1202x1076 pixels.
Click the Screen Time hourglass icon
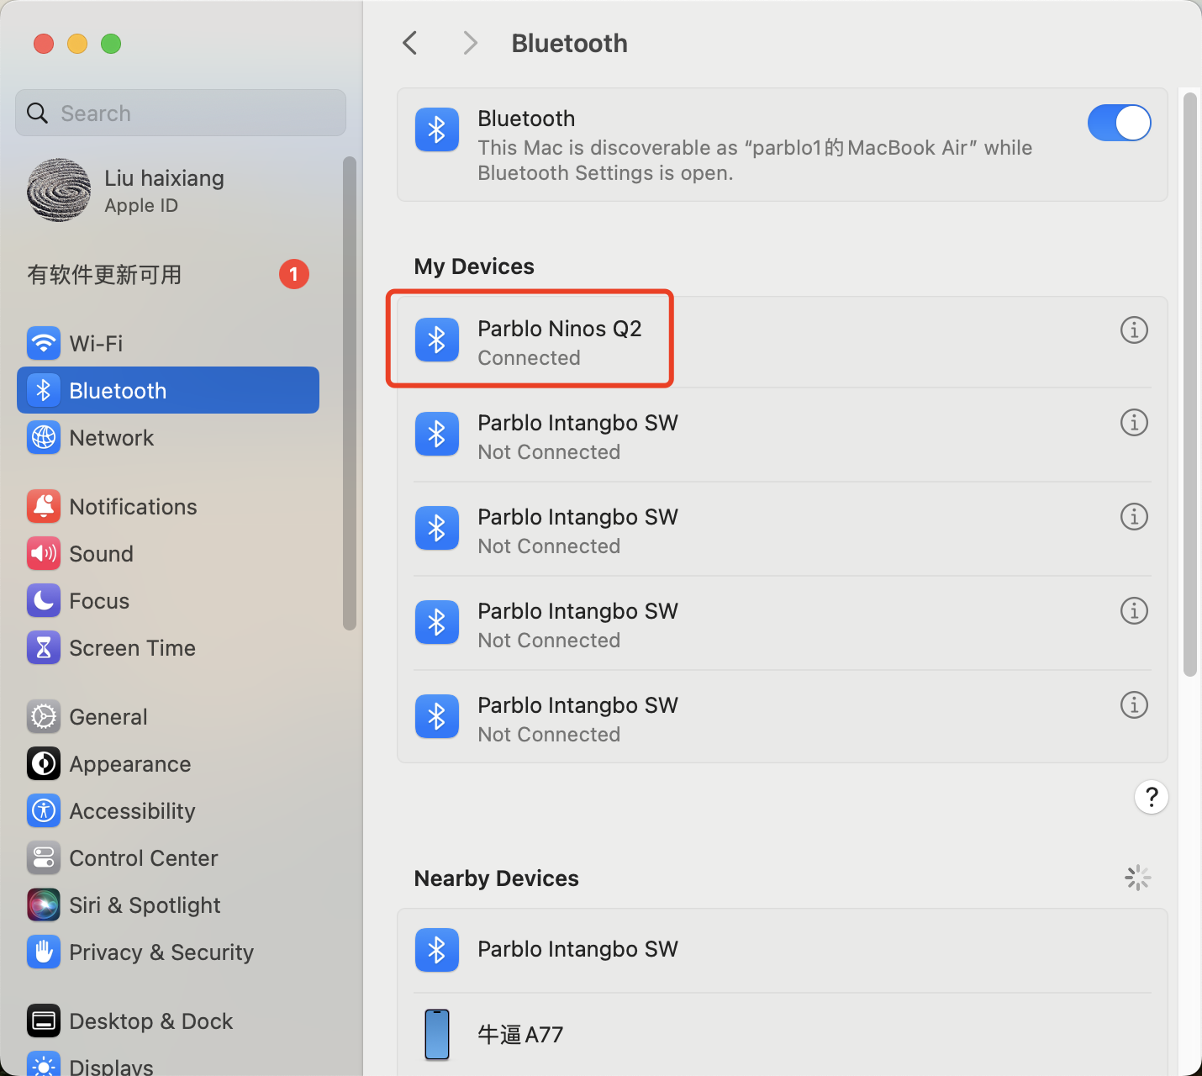43,647
